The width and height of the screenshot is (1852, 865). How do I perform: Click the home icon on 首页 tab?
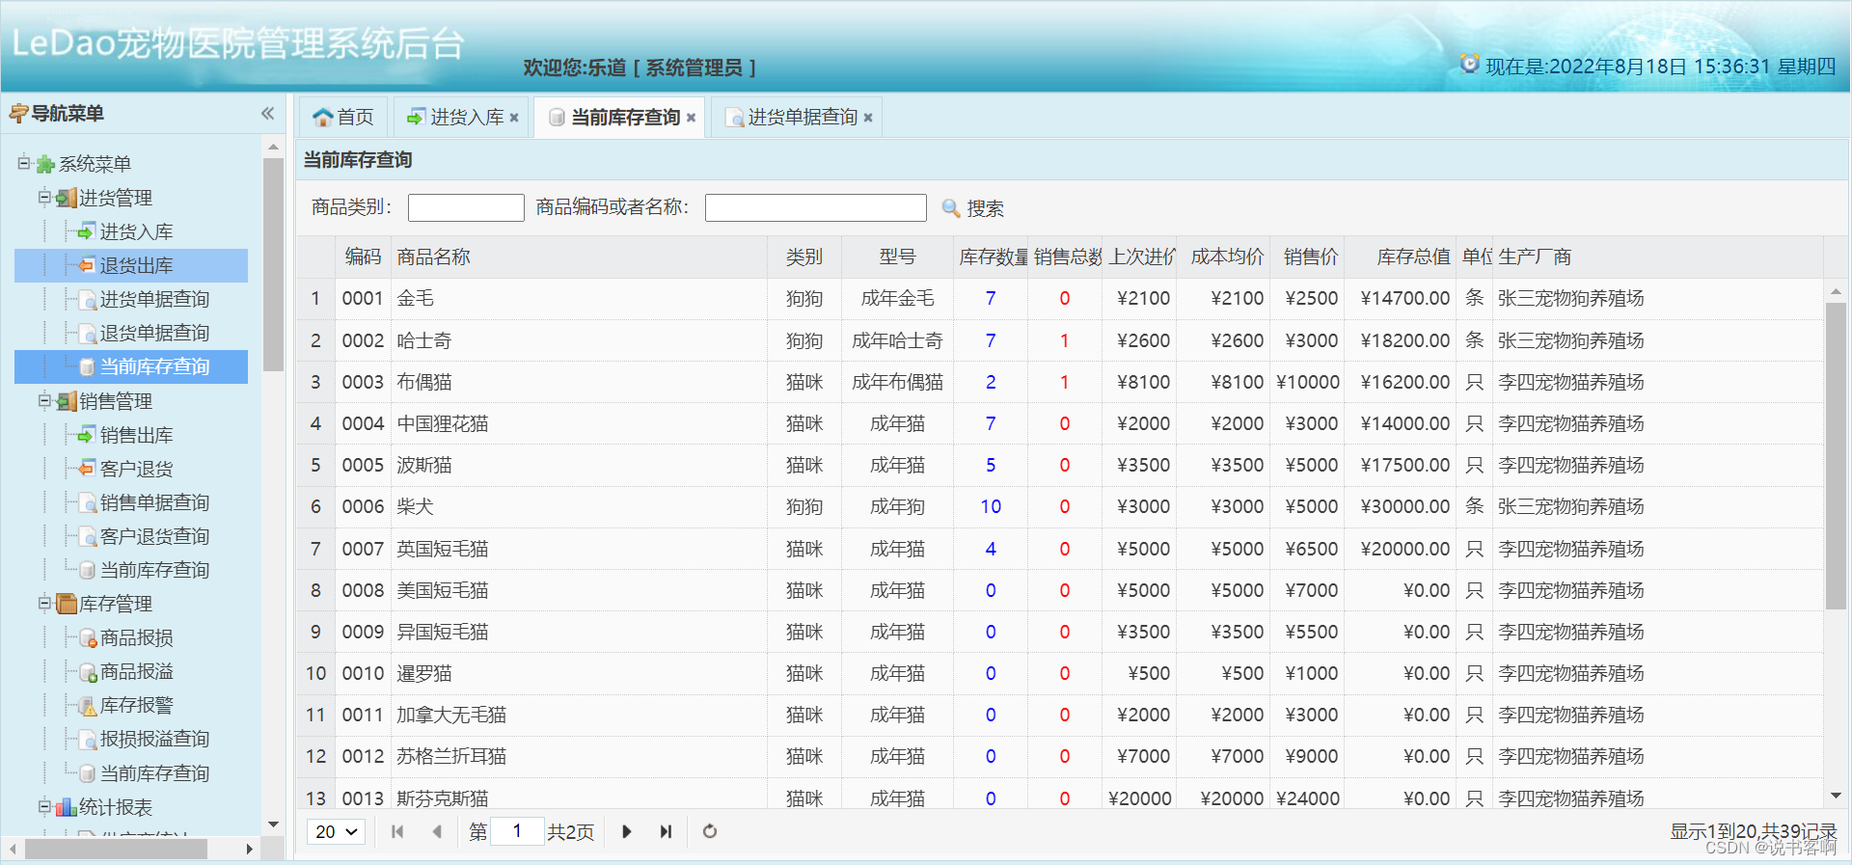[322, 118]
